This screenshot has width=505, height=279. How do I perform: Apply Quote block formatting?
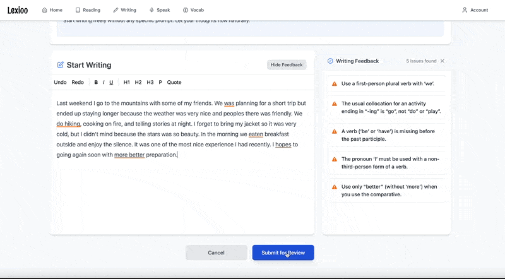click(x=174, y=82)
